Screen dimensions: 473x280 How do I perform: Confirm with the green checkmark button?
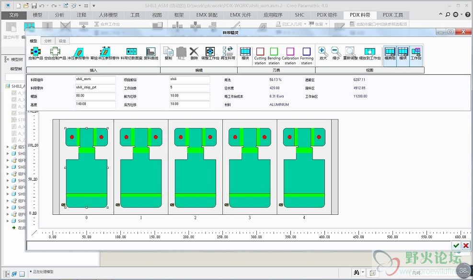pyautogui.click(x=456, y=245)
